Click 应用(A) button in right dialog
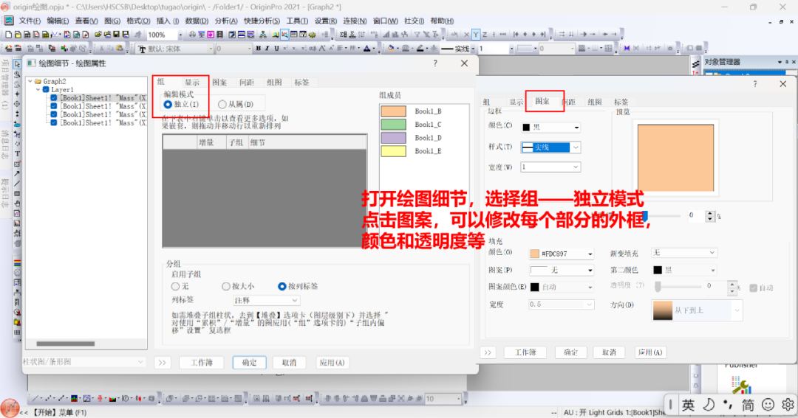 tap(650, 352)
